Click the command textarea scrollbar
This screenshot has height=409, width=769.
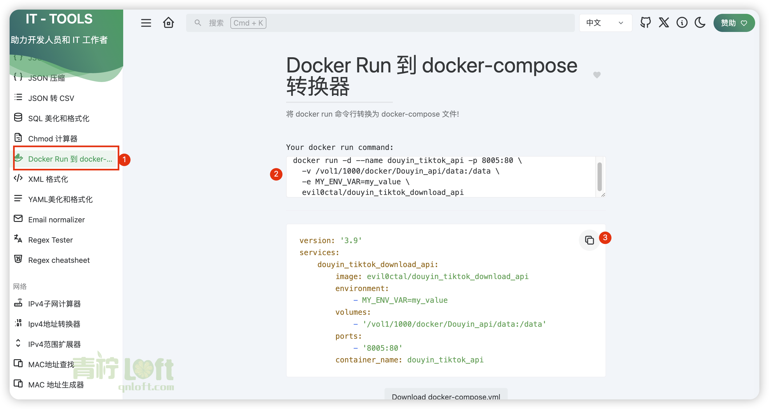click(x=599, y=177)
